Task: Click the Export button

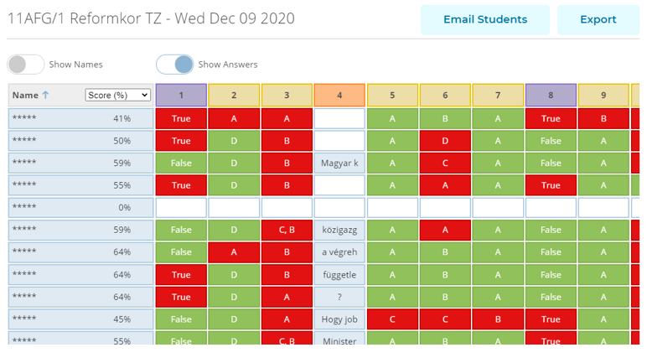Action: coord(598,19)
